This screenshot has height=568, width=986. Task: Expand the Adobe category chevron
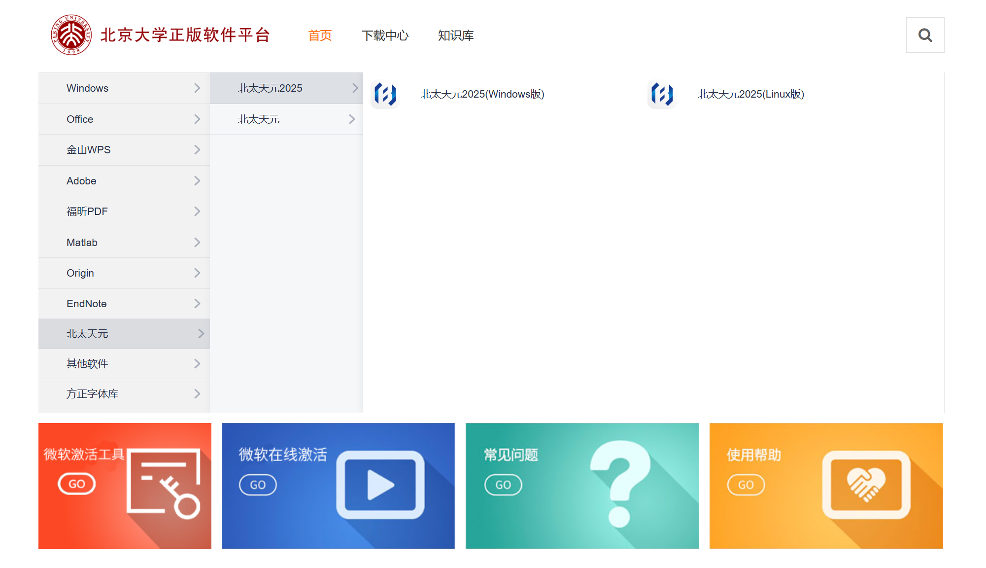pyautogui.click(x=197, y=180)
